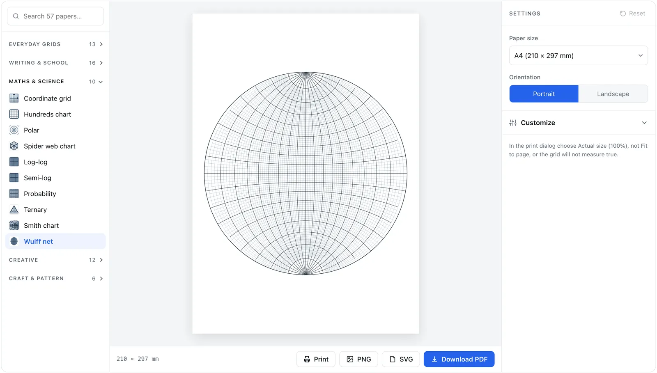Image resolution: width=657 pixels, height=373 pixels.
Task: Export the page as PNG
Action: pos(358,359)
